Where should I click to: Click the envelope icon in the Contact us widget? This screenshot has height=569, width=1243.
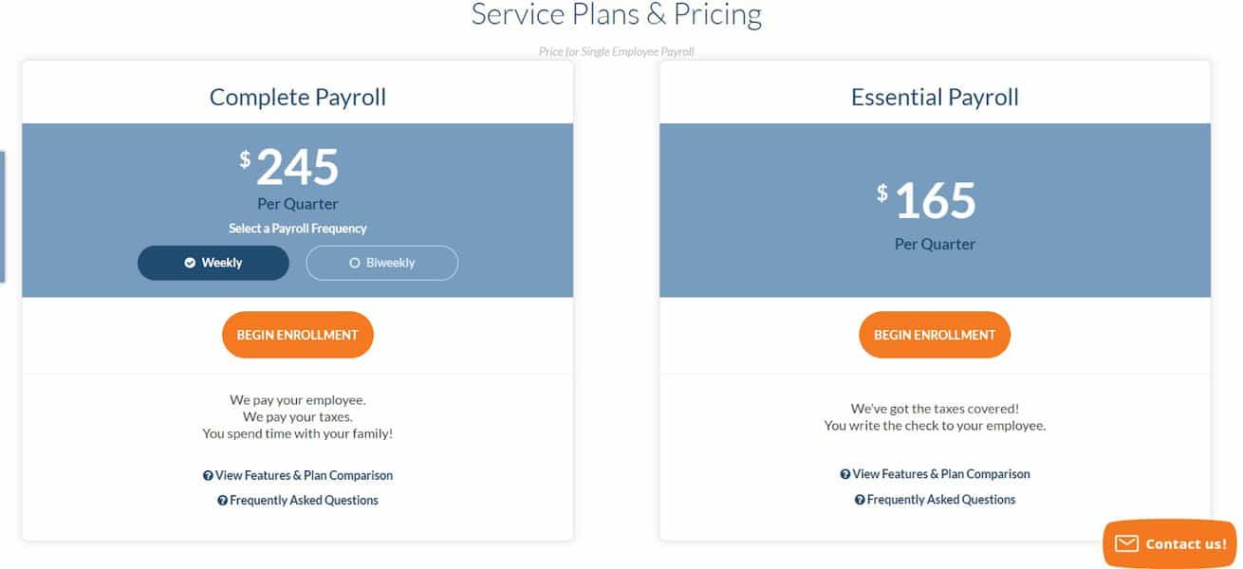[1125, 543]
